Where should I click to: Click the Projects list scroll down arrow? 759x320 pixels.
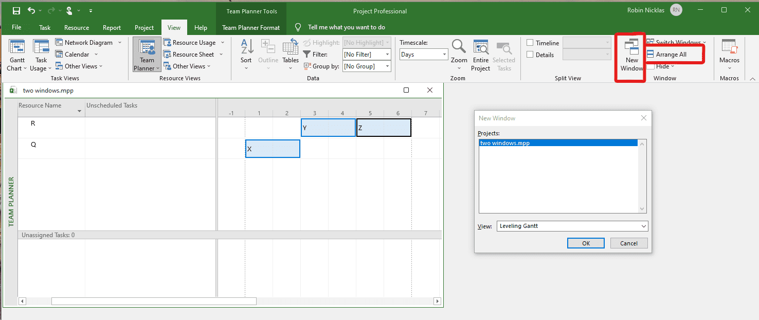click(x=642, y=209)
